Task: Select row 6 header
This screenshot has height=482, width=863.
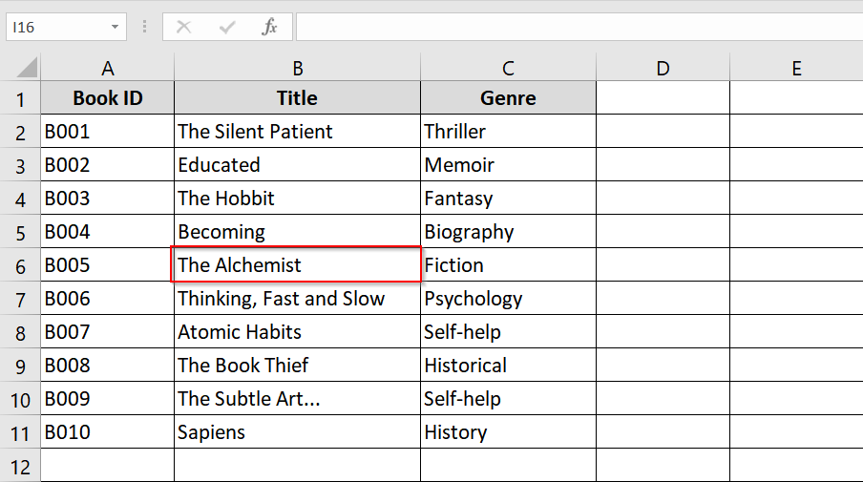Action: [x=20, y=265]
